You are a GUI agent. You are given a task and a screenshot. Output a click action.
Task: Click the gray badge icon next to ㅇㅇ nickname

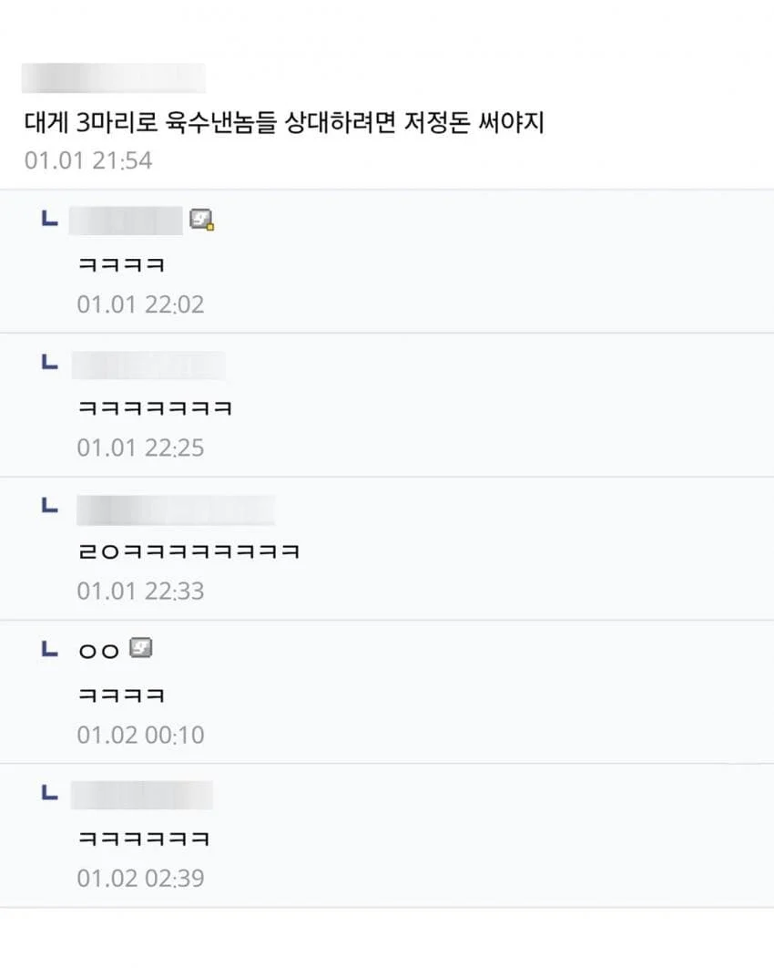140,648
